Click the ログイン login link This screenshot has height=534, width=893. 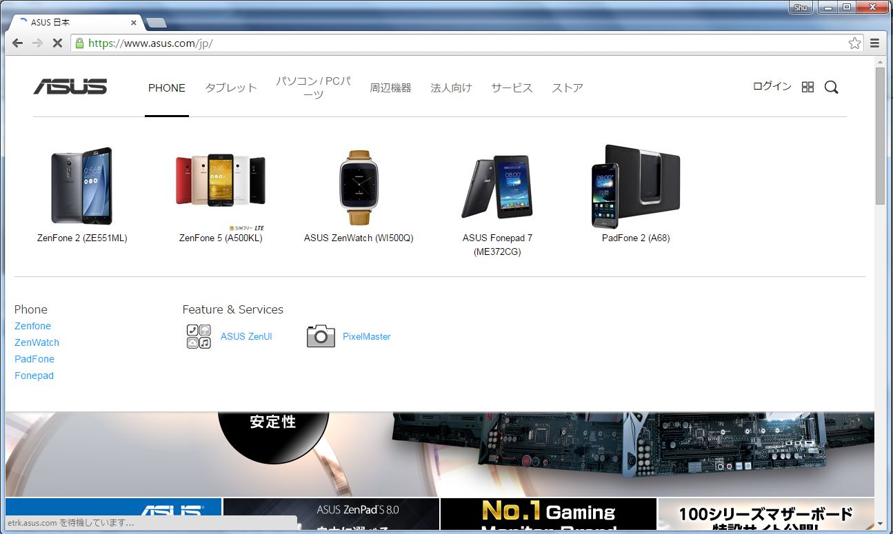772,86
